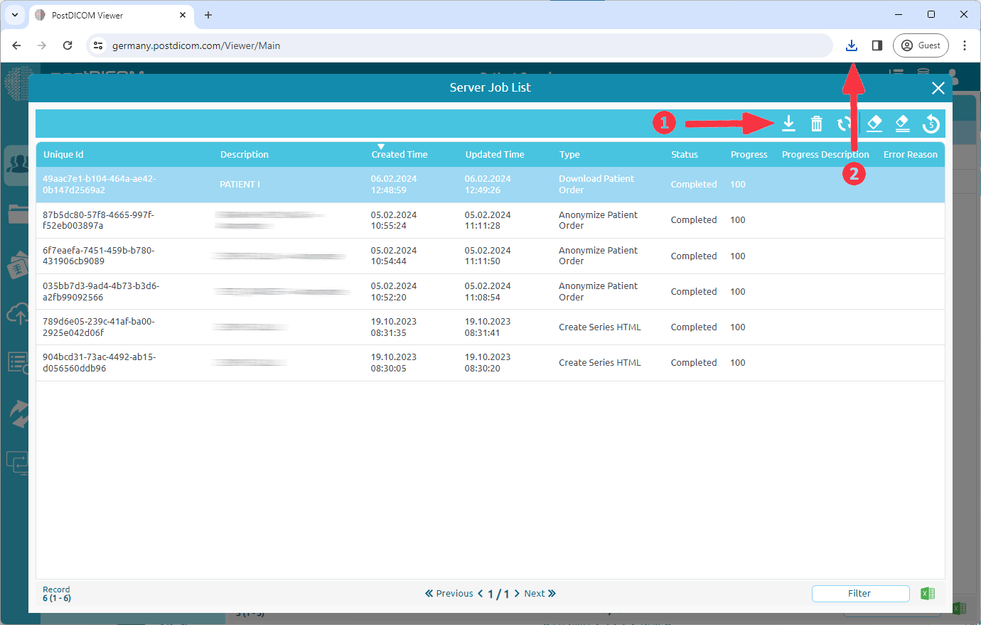The width and height of the screenshot is (981, 625).
Task: Go to Next page of records
Action: (x=540, y=594)
